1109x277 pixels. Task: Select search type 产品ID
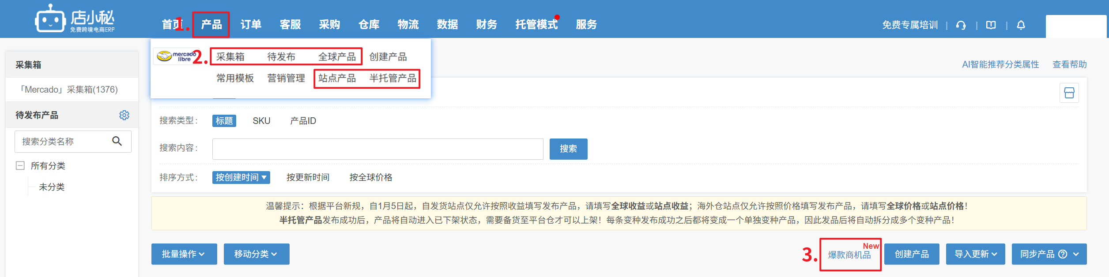tap(303, 121)
